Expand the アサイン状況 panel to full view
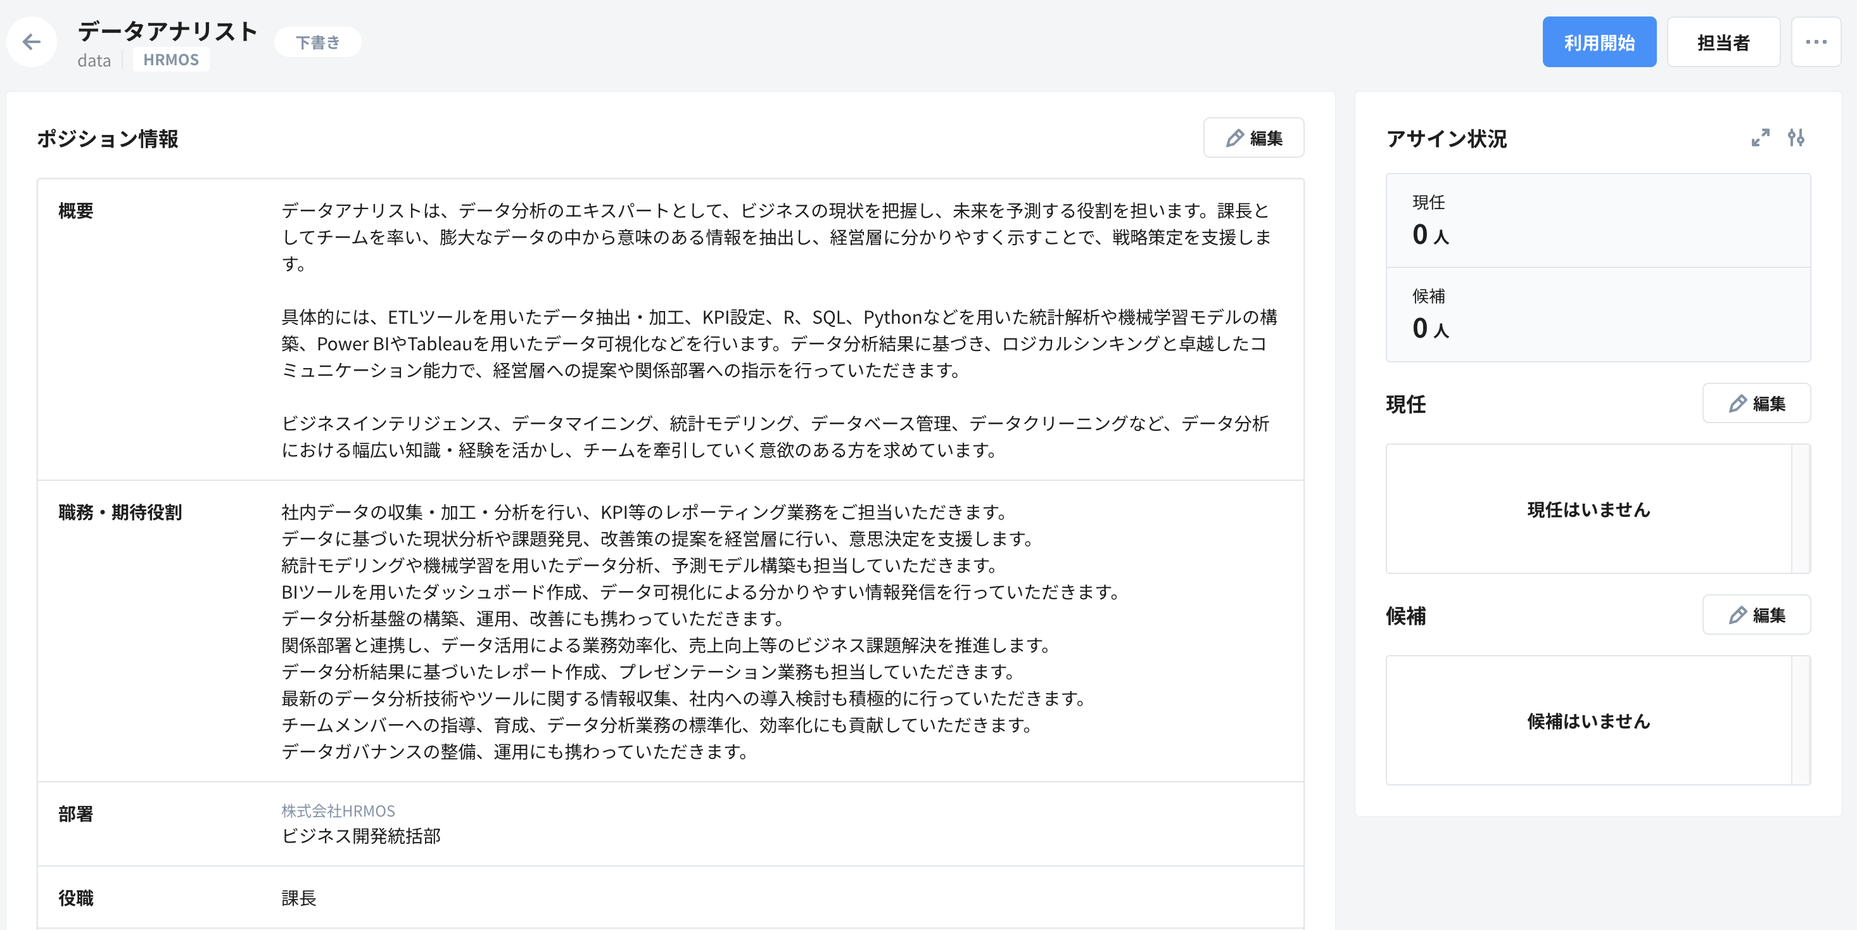This screenshot has height=930, width=1857. 1760,138
